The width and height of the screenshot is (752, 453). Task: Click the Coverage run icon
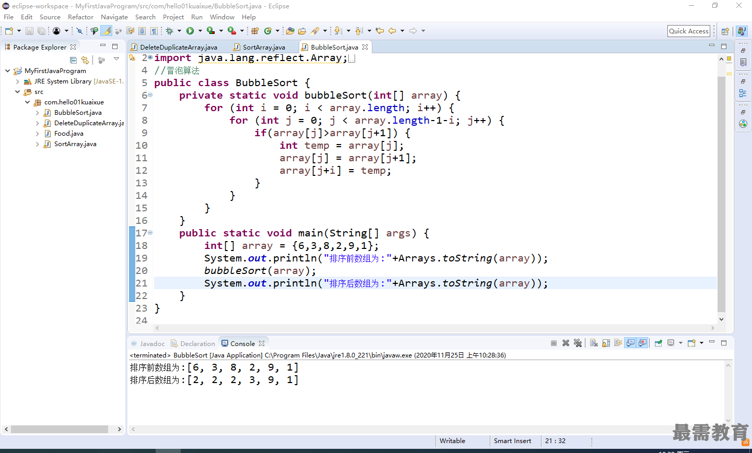click(210, 31)
